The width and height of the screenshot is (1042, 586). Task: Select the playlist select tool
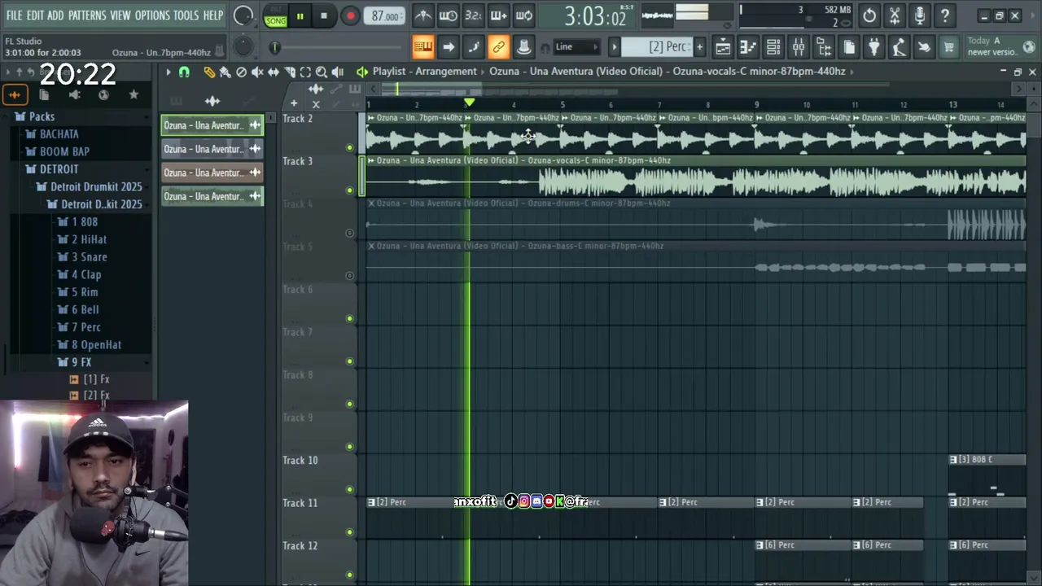[x=305, y=72]
